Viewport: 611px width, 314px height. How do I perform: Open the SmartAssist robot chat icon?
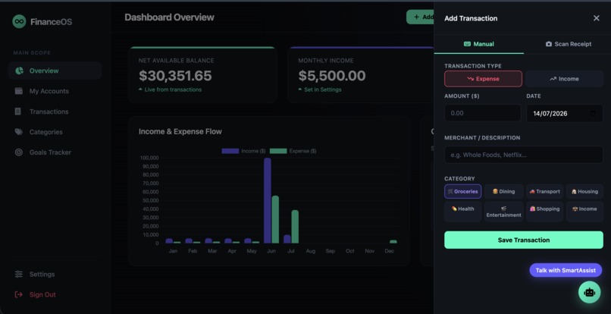[x=589, y=292]
